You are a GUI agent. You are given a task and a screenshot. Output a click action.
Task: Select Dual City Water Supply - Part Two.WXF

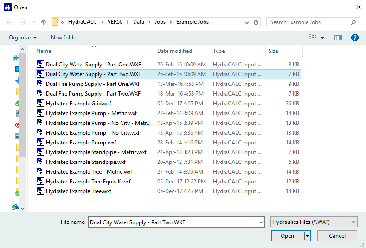tap(168, 74)
